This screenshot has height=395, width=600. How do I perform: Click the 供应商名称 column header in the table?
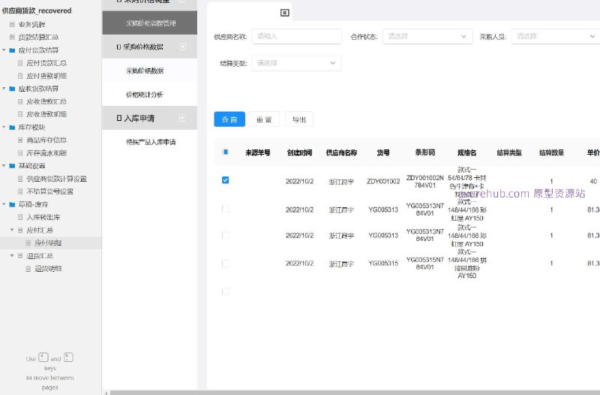pyautogui.click(x=341, y=152)
